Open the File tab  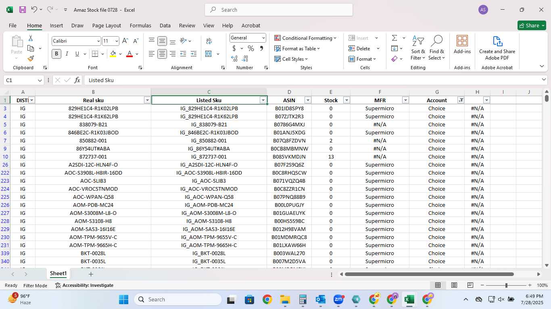click(x=13, y=25)
